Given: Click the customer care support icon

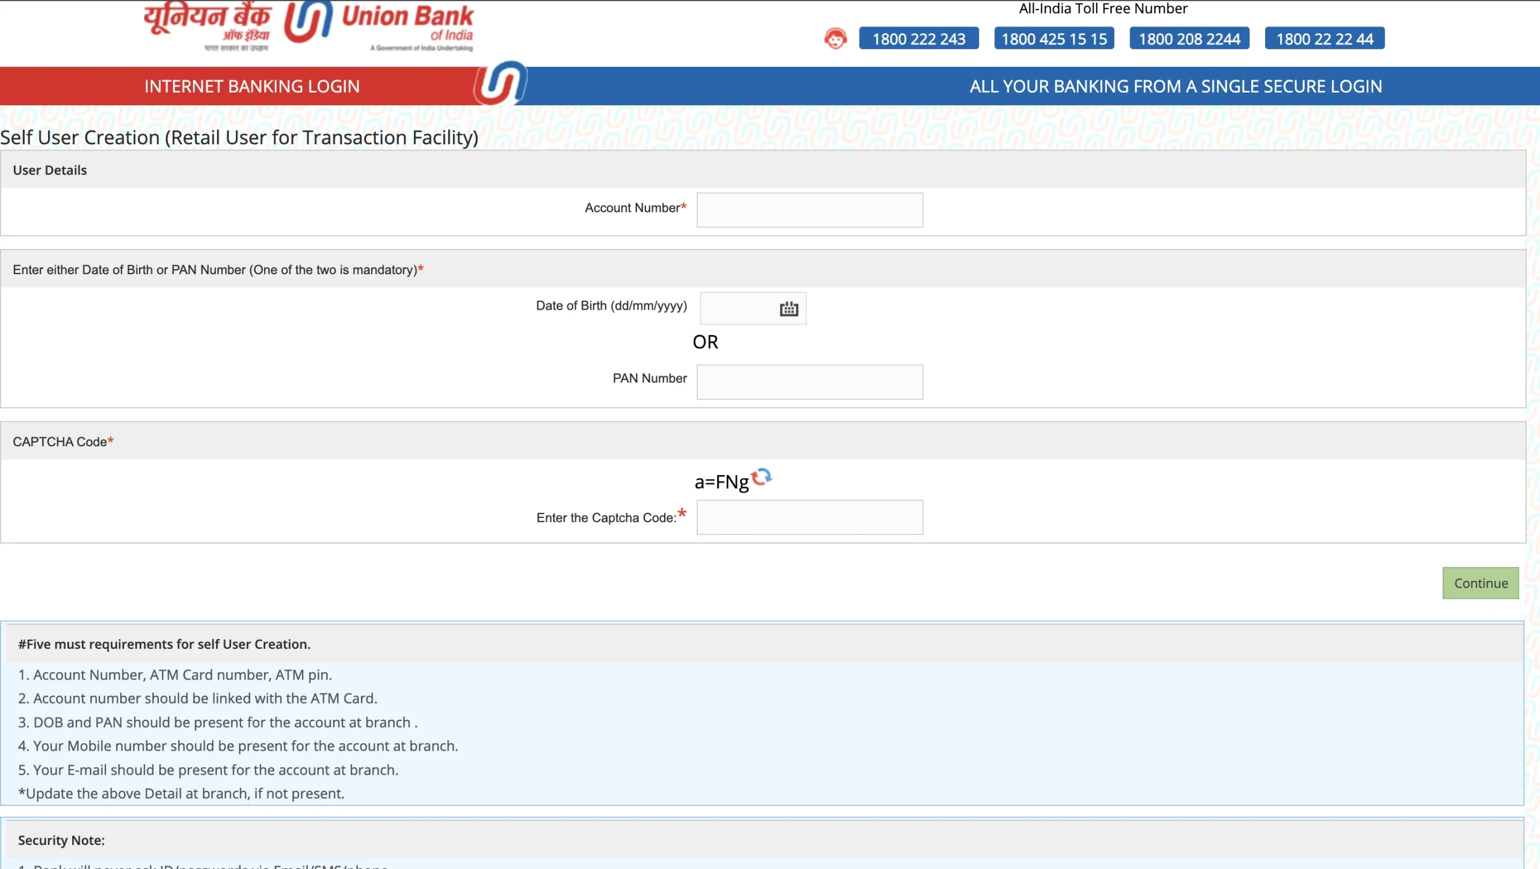Looking at the screenshot, I should click(835, 38).
